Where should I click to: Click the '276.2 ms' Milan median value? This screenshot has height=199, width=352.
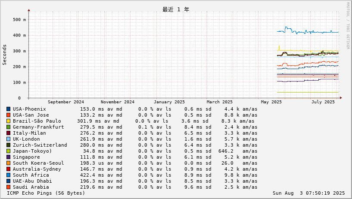(x=92, y=133)
